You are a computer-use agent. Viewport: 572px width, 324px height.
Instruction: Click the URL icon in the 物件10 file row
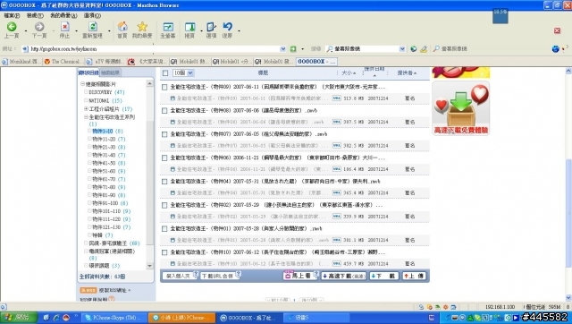pos(336,263)
